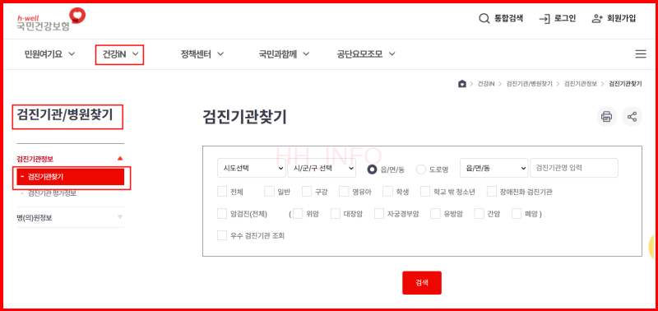This screenshot has width=658, height=311.
Task: Check the 위암 checkbox
Action: (298, 214)
